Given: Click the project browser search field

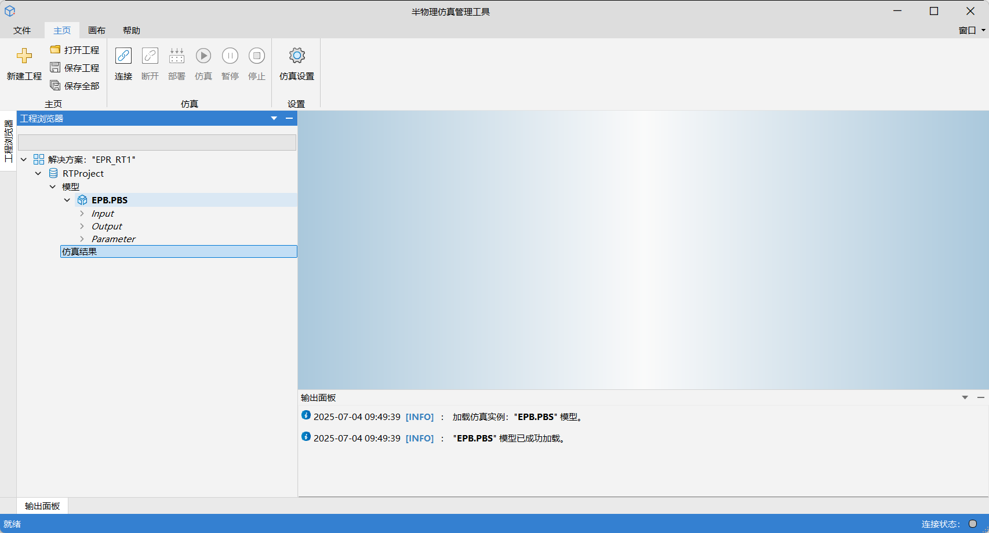Looking at the screenshot, I should 157,143.
